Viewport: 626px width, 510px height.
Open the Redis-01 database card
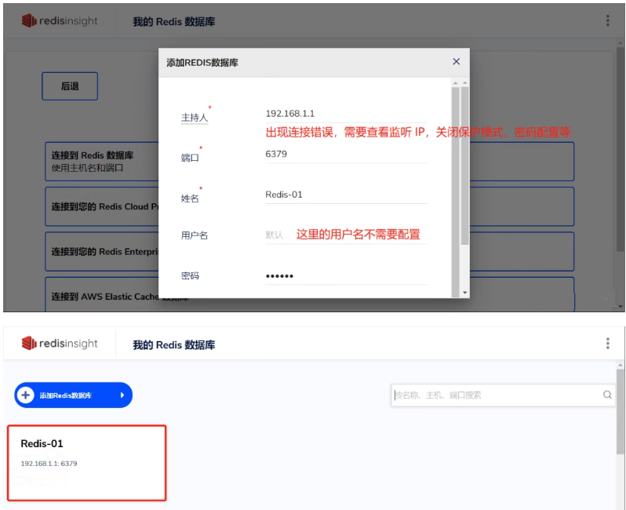pos(86,463)
